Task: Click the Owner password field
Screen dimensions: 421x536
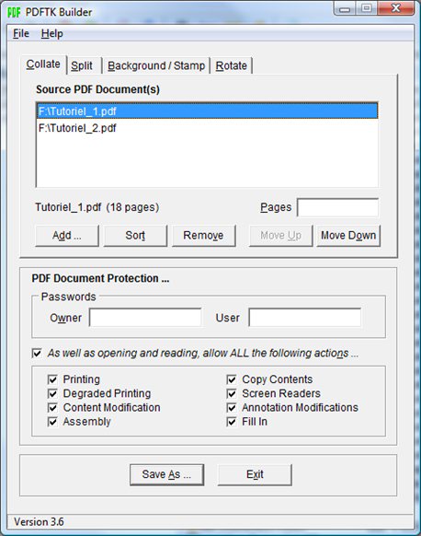Action: click(x=145, y=318)
